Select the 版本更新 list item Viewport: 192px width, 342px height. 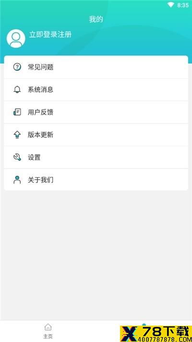click(96, 135)
